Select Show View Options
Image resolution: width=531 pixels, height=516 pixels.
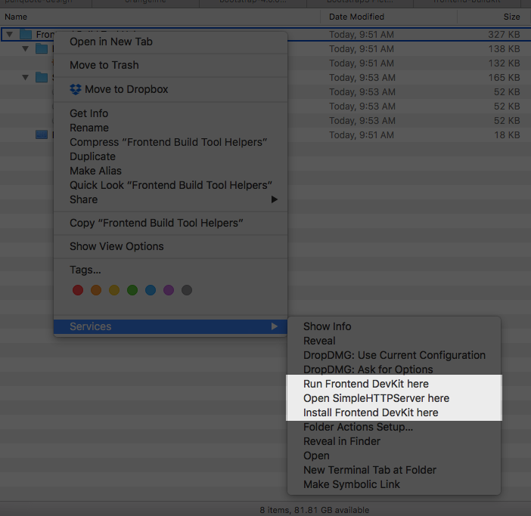pyautogui.click(x=170, y=246)
